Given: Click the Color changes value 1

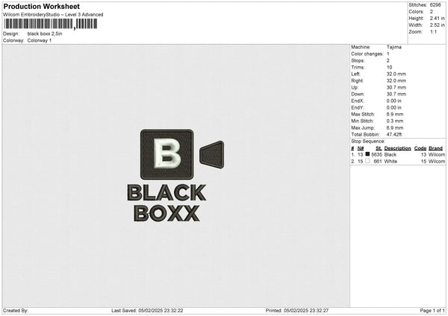Looking at the screenshot, I should tap(388, 54).
